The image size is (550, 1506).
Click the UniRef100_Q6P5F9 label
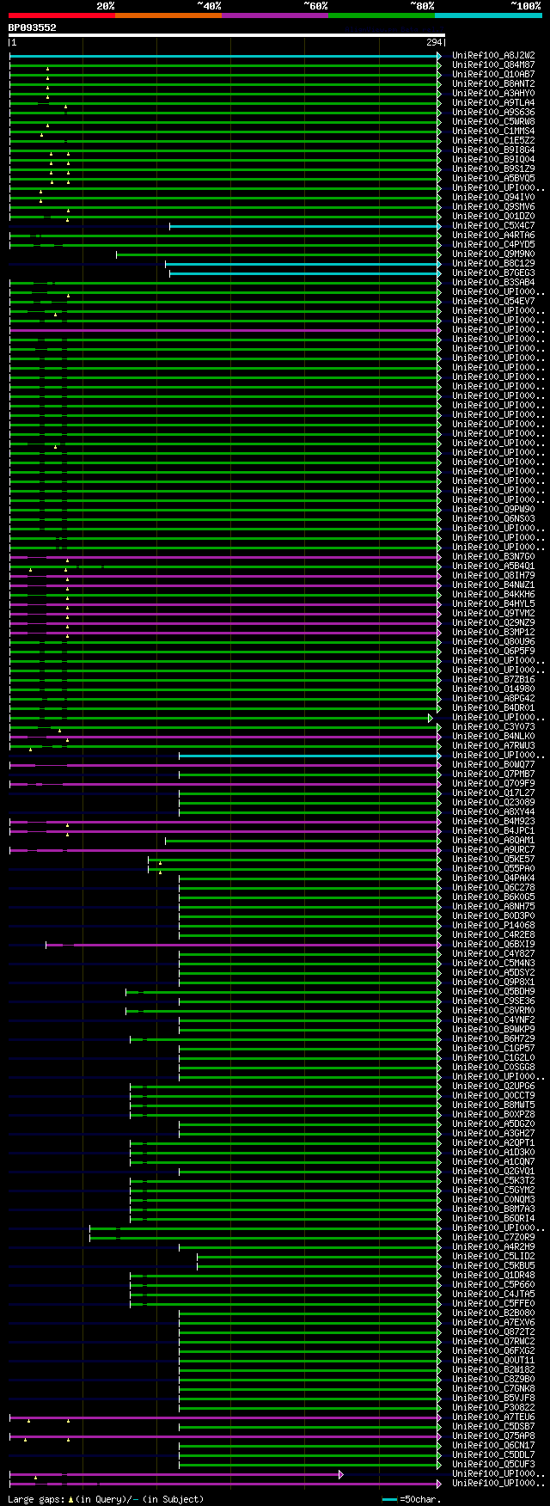tap(492, 652)
